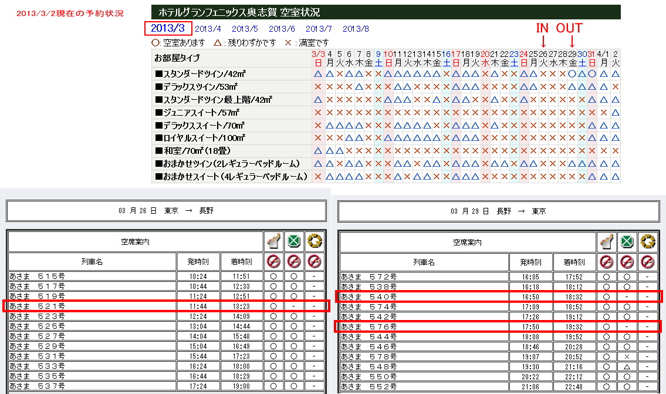666x394 pixels.
Task: Click no-smoking icon under Green Car, Tokyo→Nagano table
Action: pos(294,261)
